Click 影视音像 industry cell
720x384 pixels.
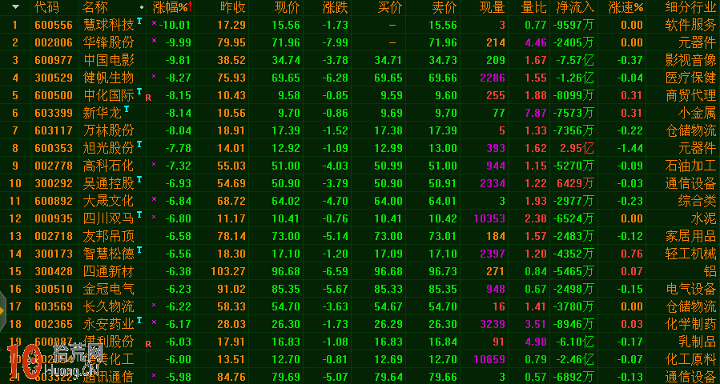tap(690, 60)
